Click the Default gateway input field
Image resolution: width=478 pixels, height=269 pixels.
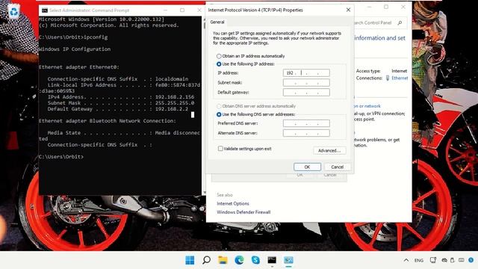tap(306, 93)
